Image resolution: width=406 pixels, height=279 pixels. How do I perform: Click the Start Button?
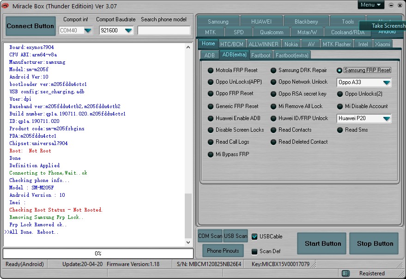321,243
